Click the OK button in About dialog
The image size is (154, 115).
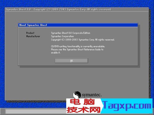click(71, 61)
